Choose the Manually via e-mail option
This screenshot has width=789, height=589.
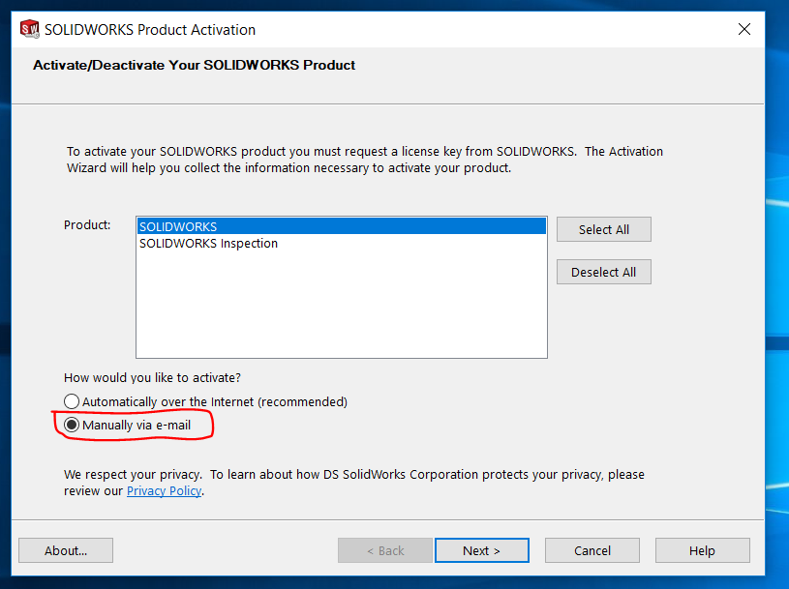click(72, 425)
